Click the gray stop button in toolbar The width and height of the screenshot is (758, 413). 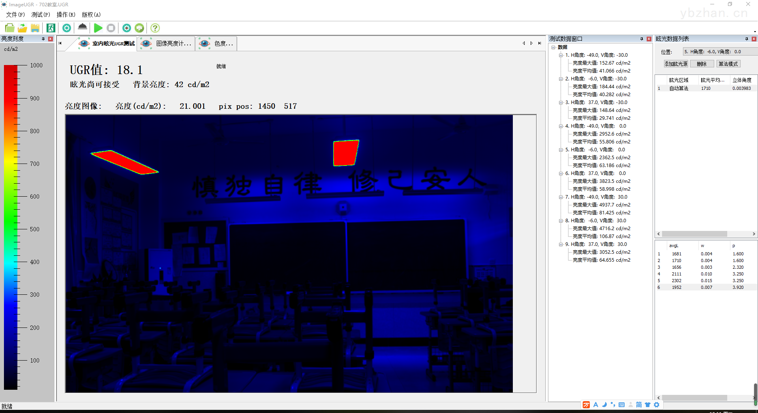tap(111, 28)
